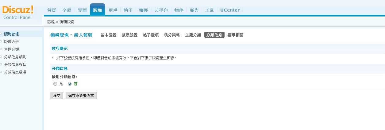Open the 廣告 top menu
Image resolution: width=385 pixels, height=130 pixels.
pyautogui.click(x=194, y=10)
